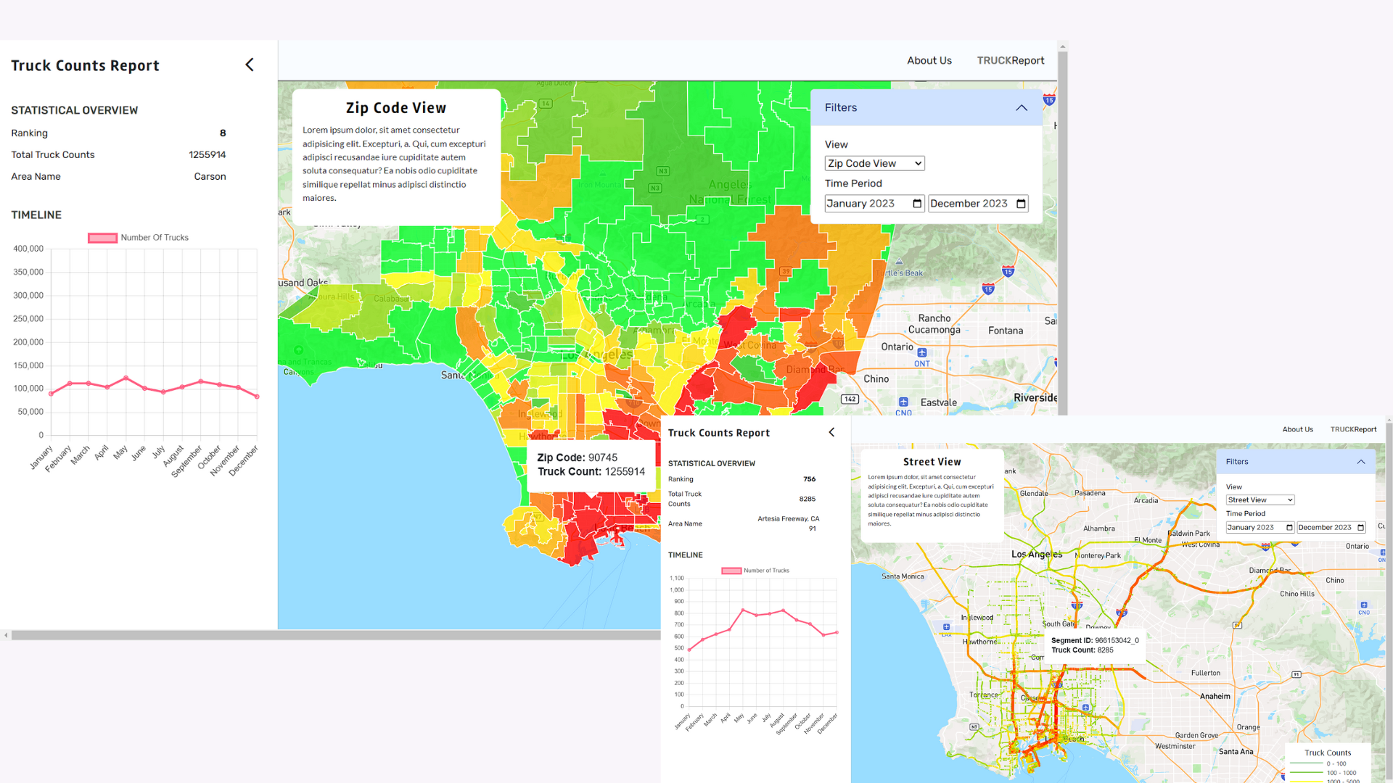Screen dimensions: 1393x783
Task: Toggle the small Number of Trucks legend
Action: (x=731, y=571)
